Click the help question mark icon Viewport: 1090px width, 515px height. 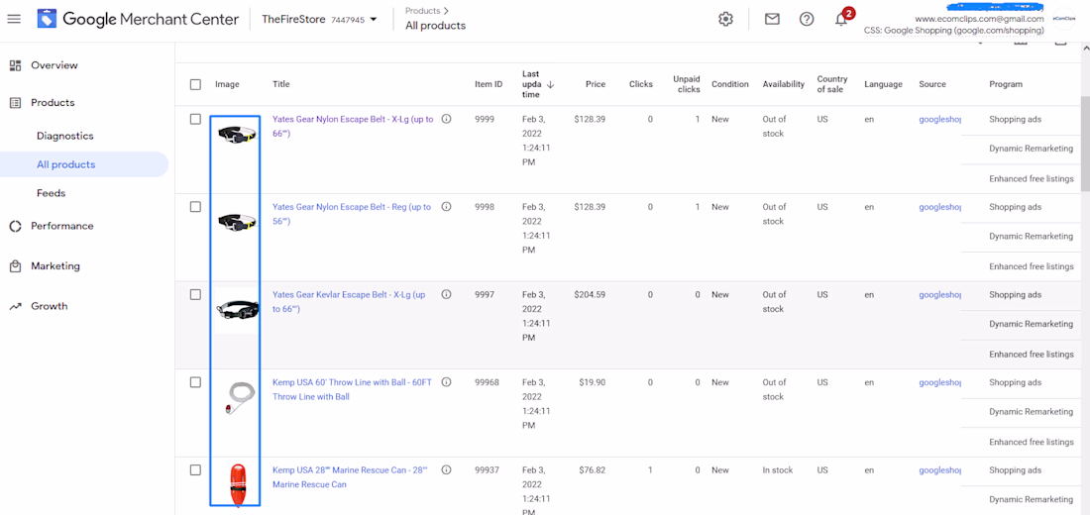pyautogui.click(x=807, y=20)
